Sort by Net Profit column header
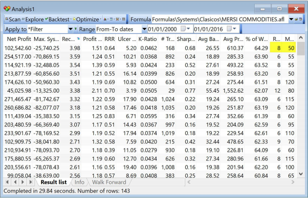 pos(18,39)
